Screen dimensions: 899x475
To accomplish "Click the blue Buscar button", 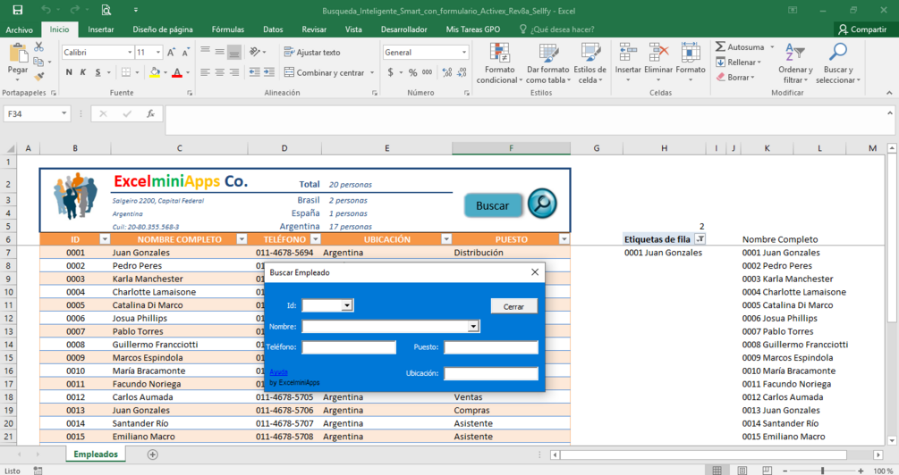I will coord(493,205).
